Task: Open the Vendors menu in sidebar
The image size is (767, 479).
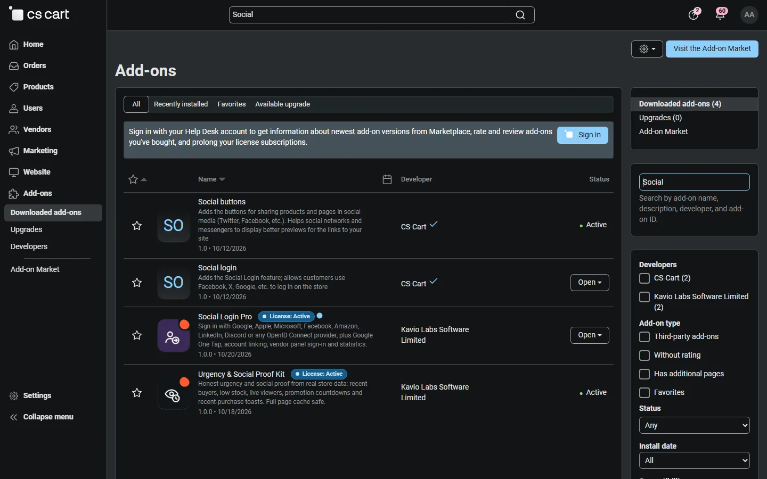Action: click(x=37, y=130)
